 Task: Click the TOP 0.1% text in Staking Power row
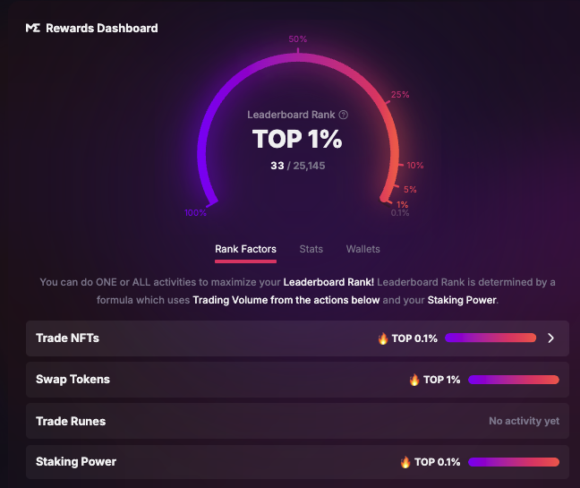(437, 462)
